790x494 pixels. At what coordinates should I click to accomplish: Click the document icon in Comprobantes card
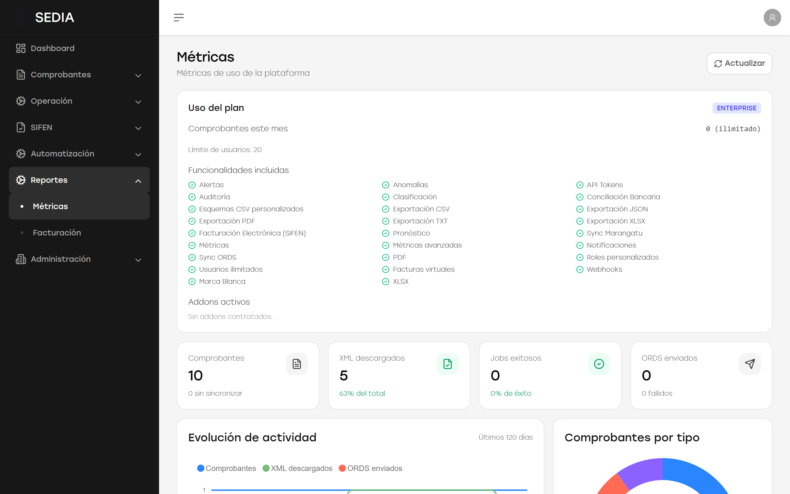(297, 364)
